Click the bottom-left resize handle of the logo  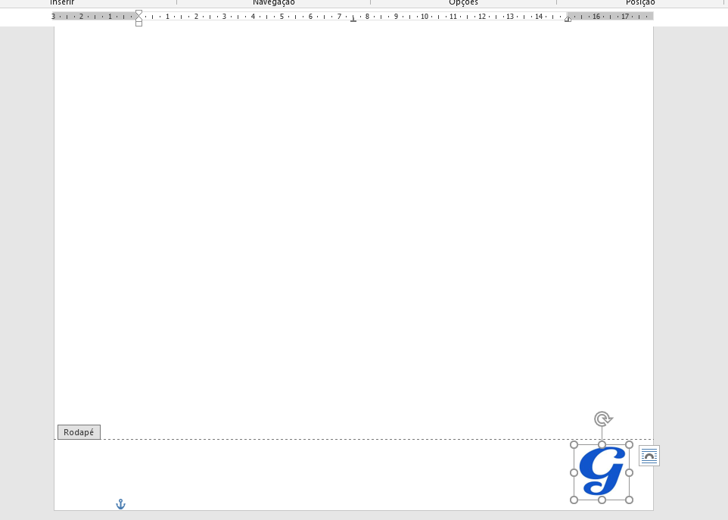click(574, 500)
